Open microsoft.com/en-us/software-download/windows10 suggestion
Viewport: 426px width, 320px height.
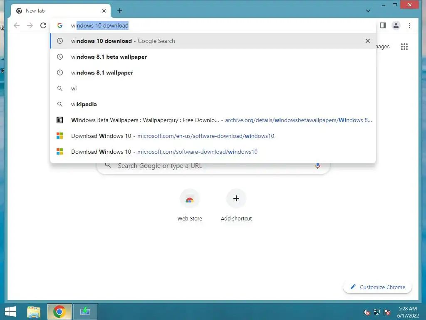click(x=213, y=136)
